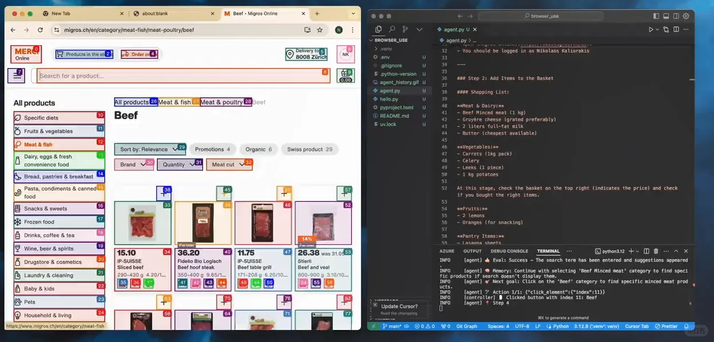Go back in Chrome browser history

(13, 30)
